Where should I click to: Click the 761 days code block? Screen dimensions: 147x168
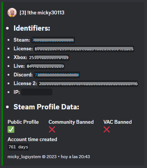coord(18,147)
